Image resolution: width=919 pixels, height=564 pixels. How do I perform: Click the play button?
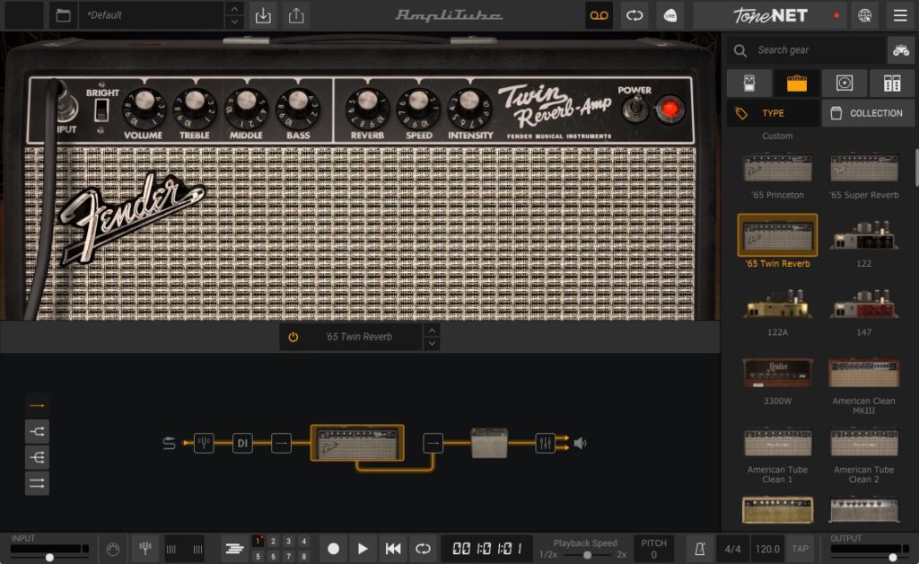pos(363,549)
